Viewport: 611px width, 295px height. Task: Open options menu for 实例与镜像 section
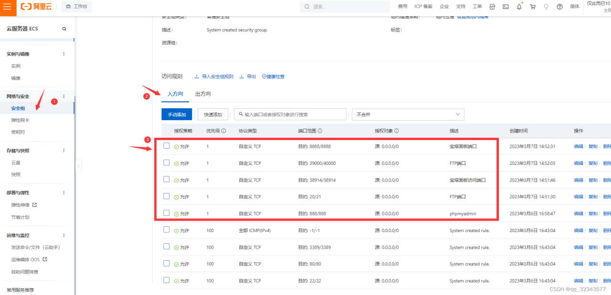pyautogui.click(x=64, y=54)
